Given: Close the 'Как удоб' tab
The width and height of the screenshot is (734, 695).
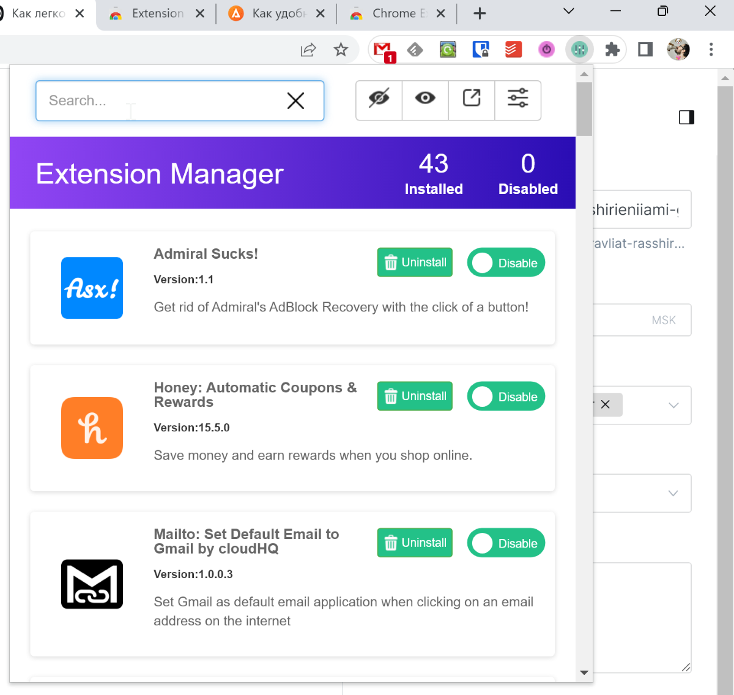Looking at the screenshot, I should pyautogui.click(x=321, y=13).
